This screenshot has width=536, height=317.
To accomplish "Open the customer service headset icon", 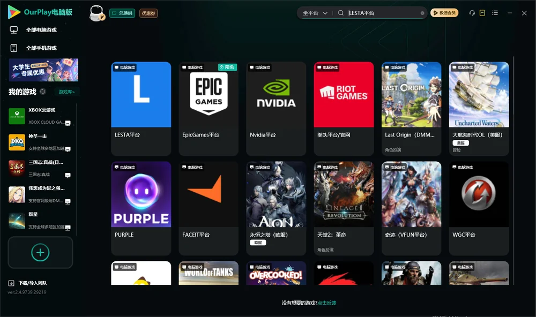I will click(x=472, y=13).
